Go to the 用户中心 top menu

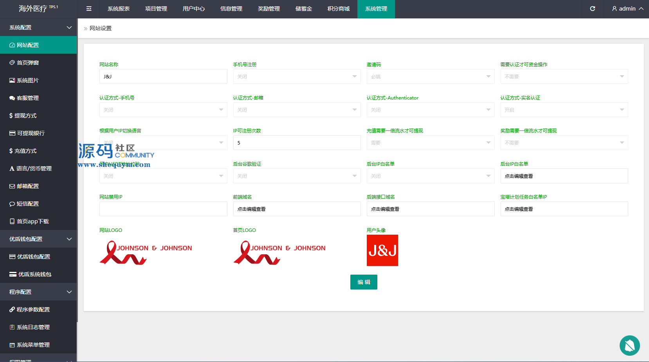click(194, 9)
